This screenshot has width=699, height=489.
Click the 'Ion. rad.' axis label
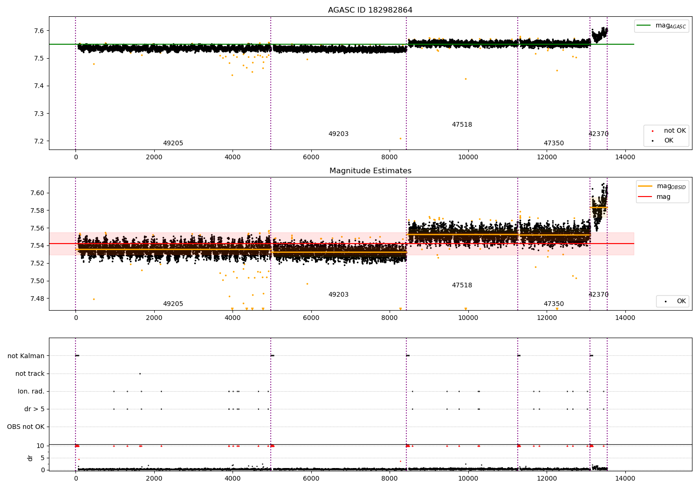click(31, 391)
